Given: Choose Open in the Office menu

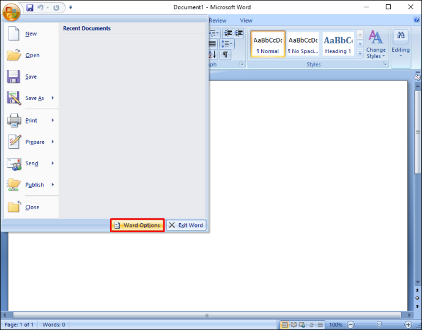Looking at the screenshot, I should coord(31,56).
